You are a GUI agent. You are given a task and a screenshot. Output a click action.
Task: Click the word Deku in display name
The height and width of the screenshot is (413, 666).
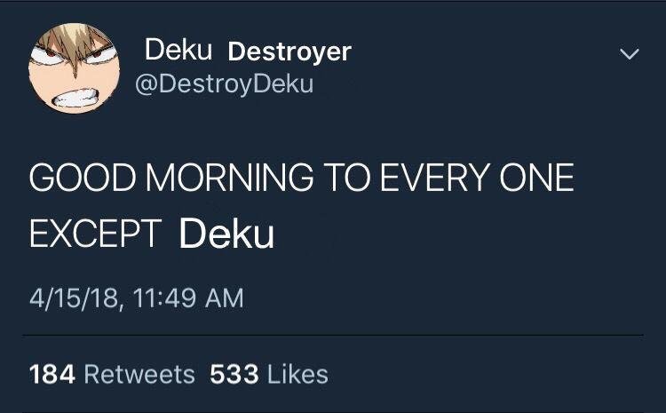coord(178,52)
